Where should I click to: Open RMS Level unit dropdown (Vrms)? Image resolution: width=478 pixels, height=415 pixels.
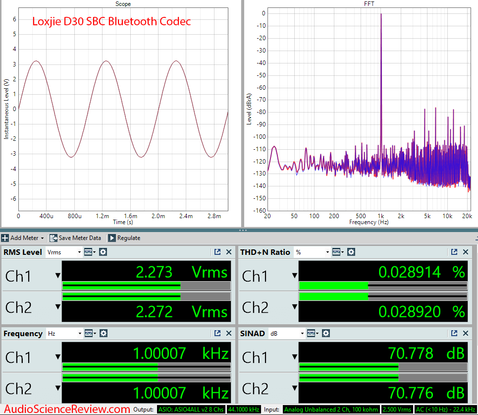tap(64, 252)
